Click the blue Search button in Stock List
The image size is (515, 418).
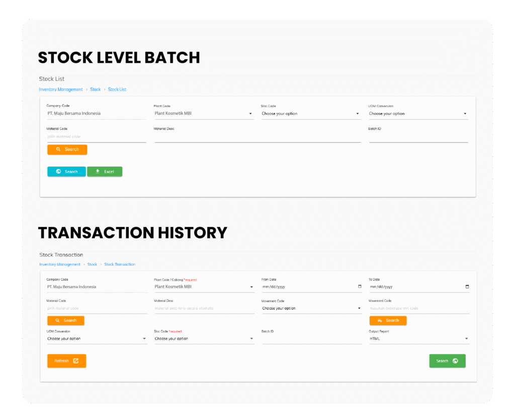tap(66, 172)
